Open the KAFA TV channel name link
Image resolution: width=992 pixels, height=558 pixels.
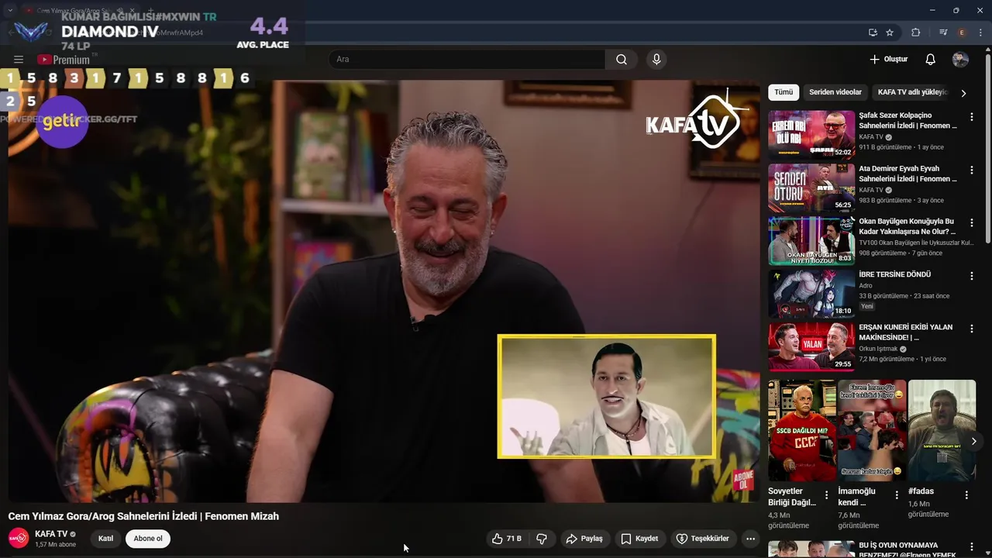51,534
